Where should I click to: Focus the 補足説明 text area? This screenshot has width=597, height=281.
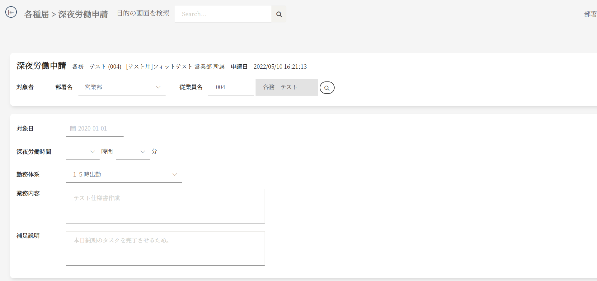[165, 248]
